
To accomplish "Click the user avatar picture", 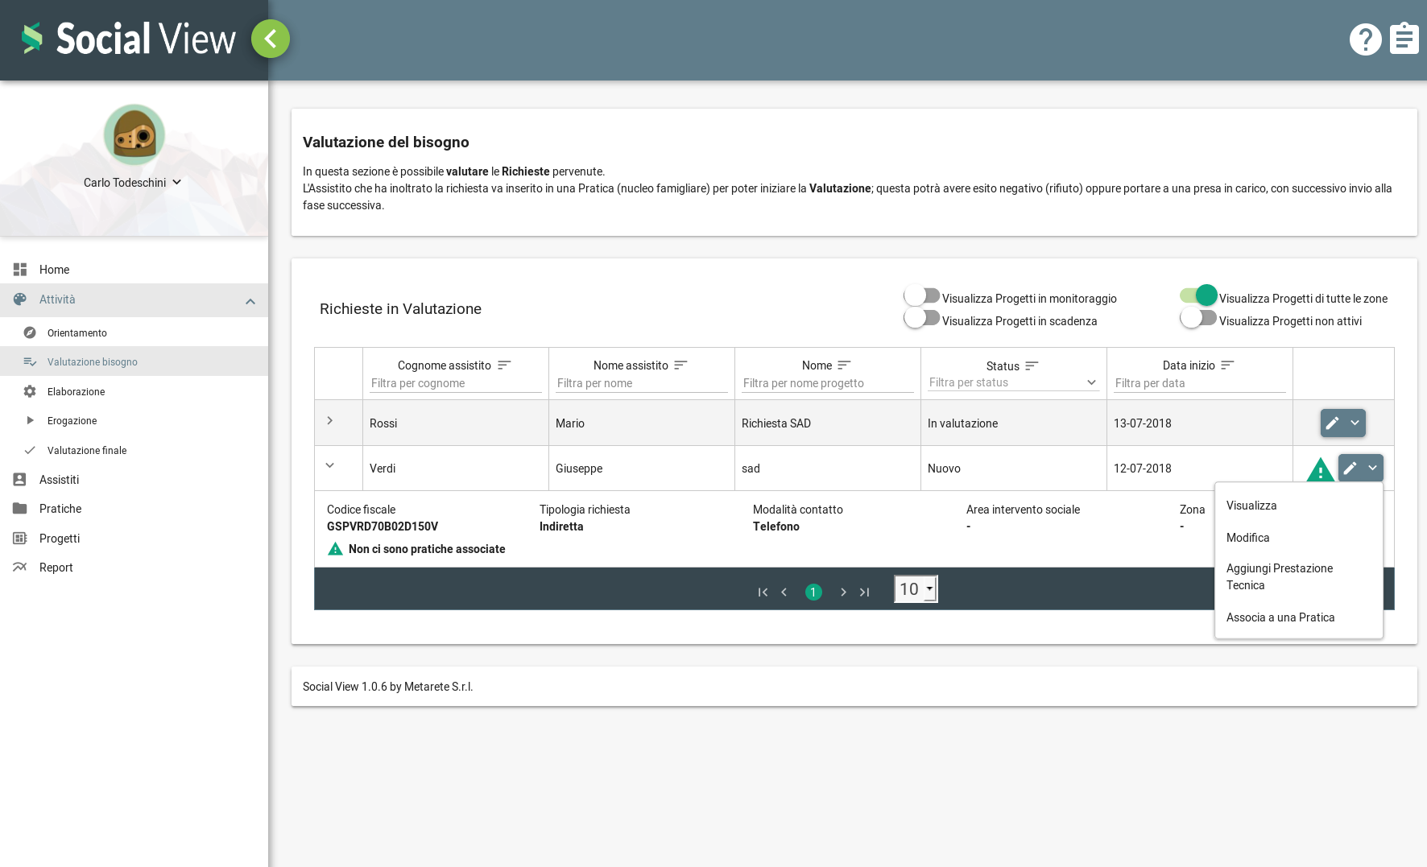I will point(134,135).
